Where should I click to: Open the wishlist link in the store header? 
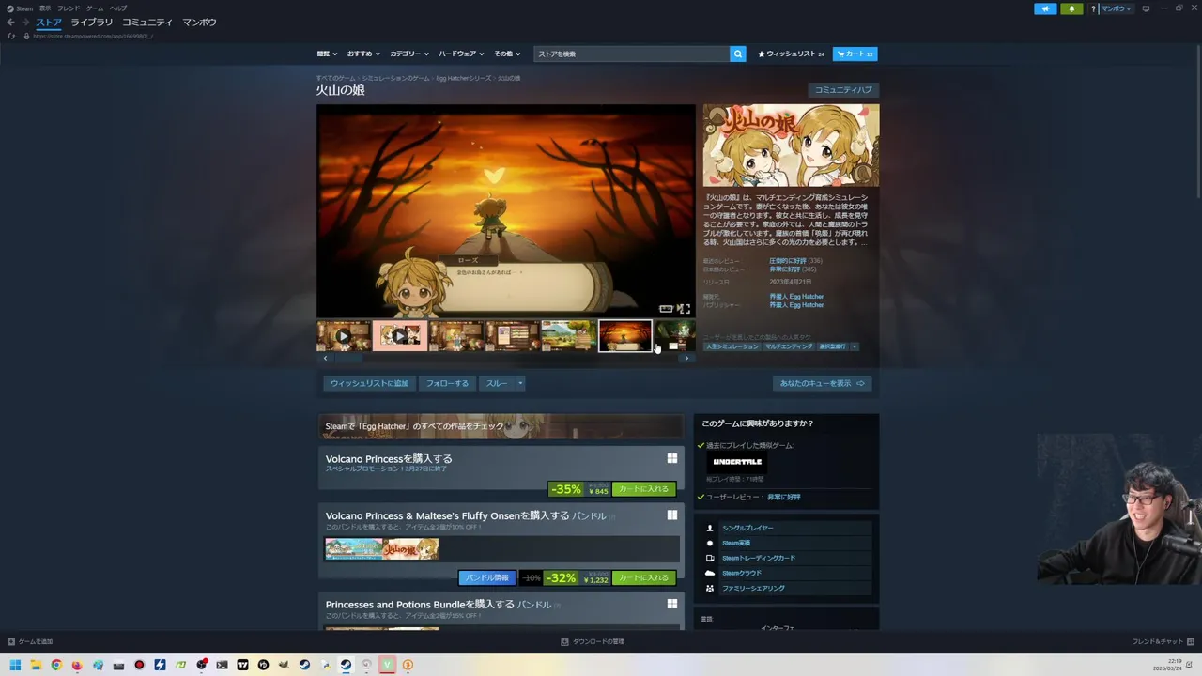791,54
